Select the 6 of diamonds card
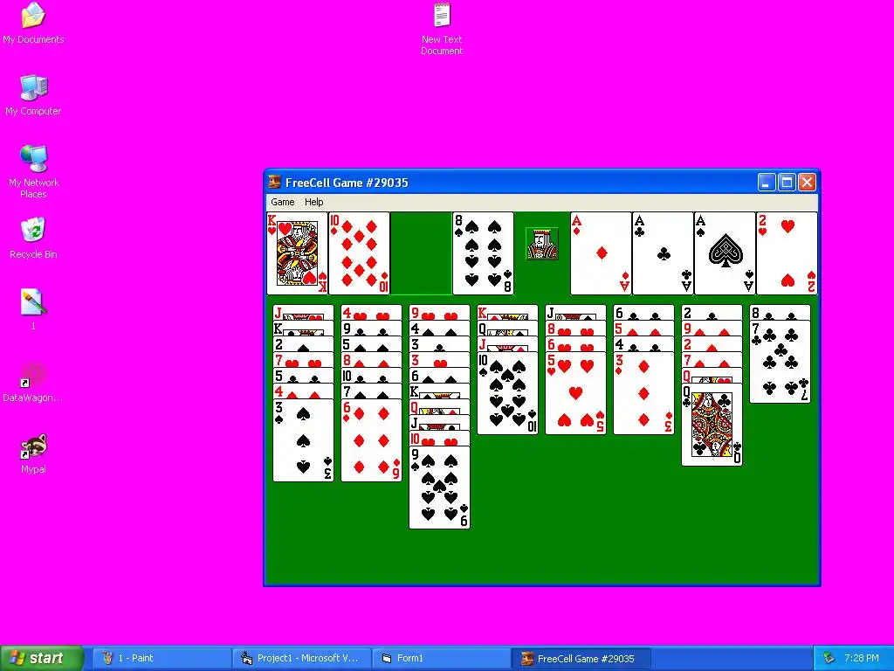The width and height of the screenshot is (894, 671). (371, 440)
